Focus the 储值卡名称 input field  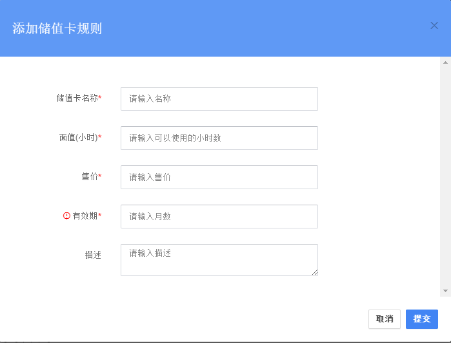click(x=219, y=98)
